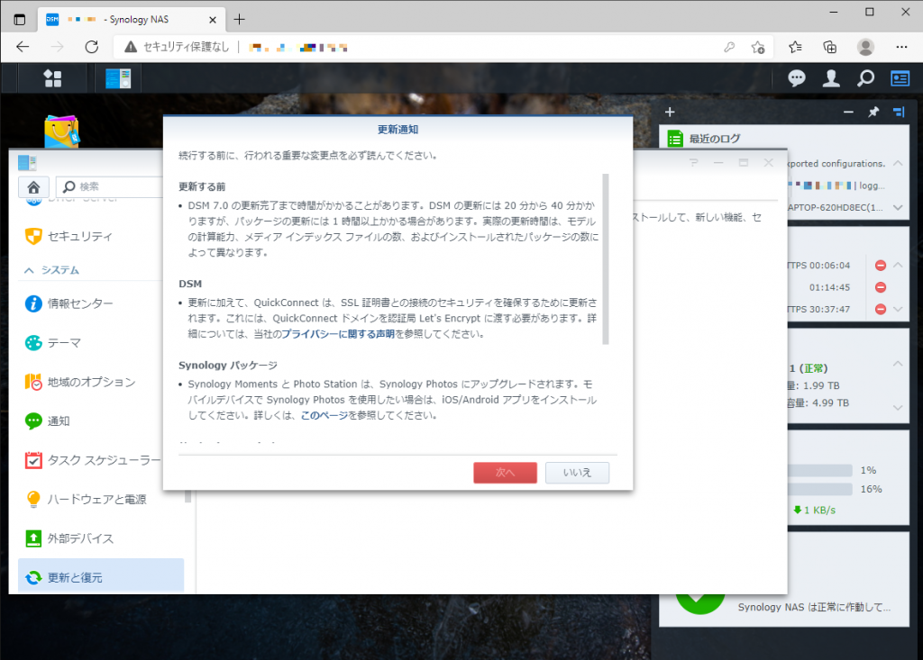Disconnect the 30:37:47 connection
923x660 pixels.
(881, 309)
